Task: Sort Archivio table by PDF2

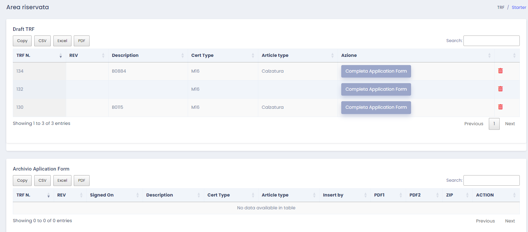Action: tap(424, 195)
